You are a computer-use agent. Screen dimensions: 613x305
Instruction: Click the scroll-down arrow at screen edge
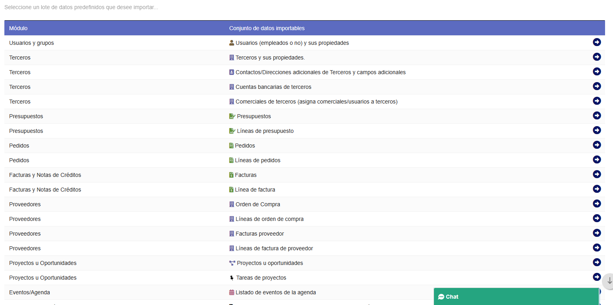608,281
